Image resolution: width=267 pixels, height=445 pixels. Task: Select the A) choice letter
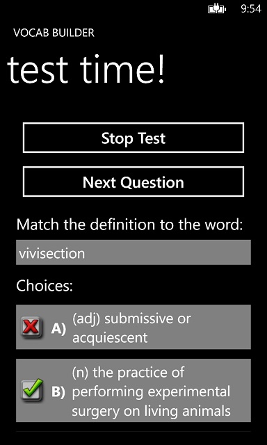(x=58, y=329)
